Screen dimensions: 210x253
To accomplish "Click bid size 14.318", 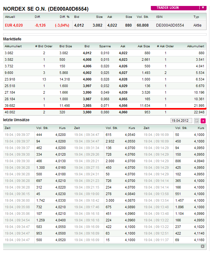I will click(65, 80).
